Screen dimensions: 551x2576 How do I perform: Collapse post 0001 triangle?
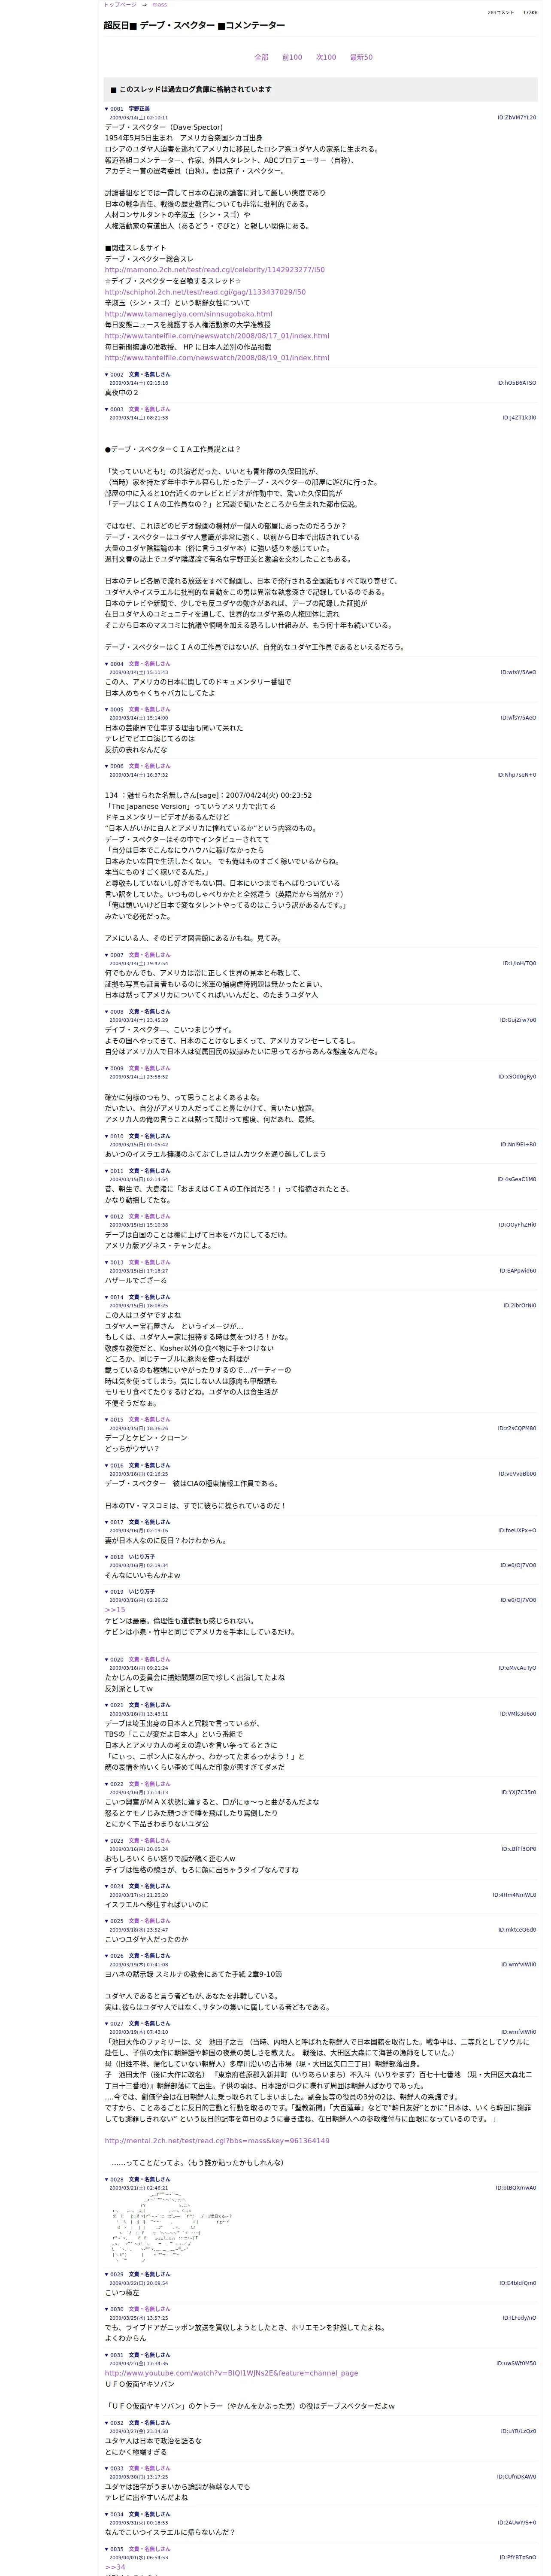coord(107,109)
